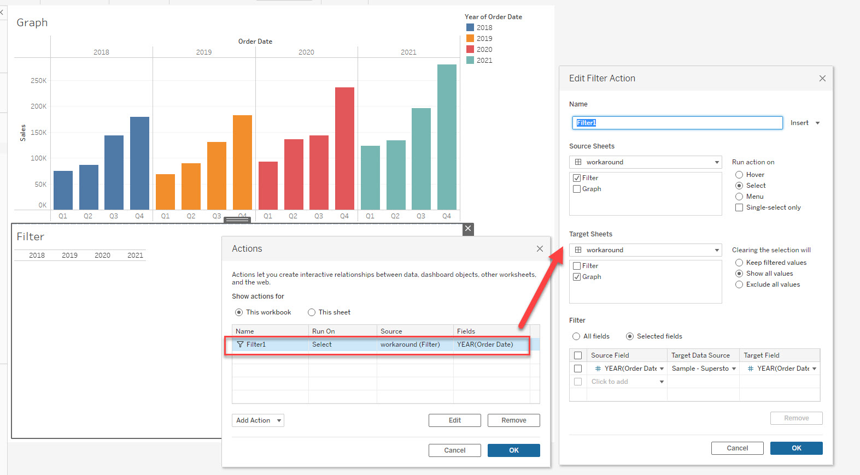Screen dimensions: 860x475
Task: Click the 2020 red legend color swatch
Action: pyautogui.click(x=470, y=49)
